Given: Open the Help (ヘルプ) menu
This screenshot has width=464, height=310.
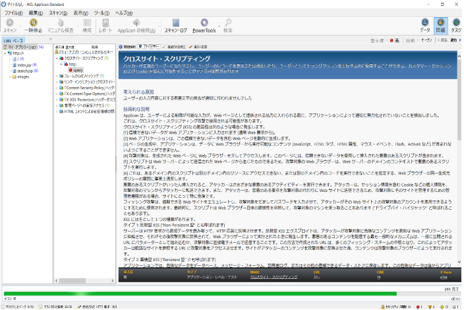Looking at the screenshot, I should pyautogui.click(x=124, y=13).
